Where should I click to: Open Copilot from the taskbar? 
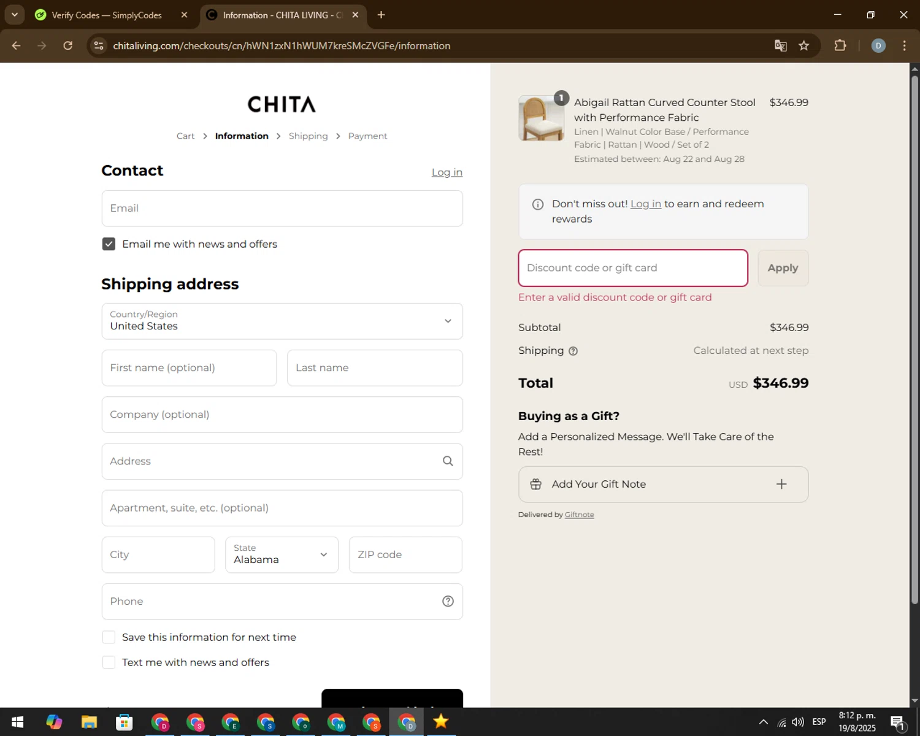click(x=54, y=722)
